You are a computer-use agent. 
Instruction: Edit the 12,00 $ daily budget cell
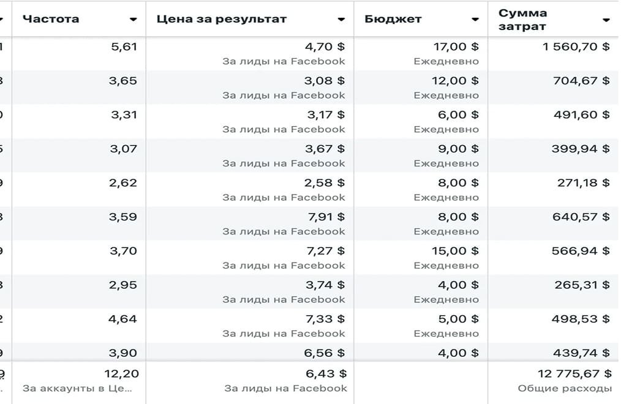(x=454, y=81)
